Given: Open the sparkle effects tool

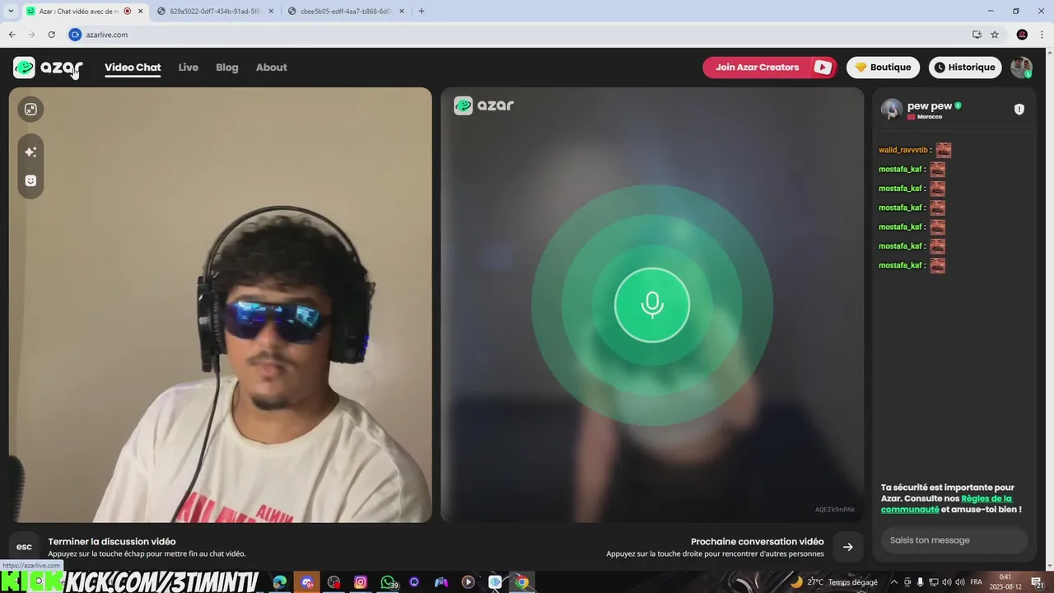Looking at the screenshot, I should click(30, 152).
